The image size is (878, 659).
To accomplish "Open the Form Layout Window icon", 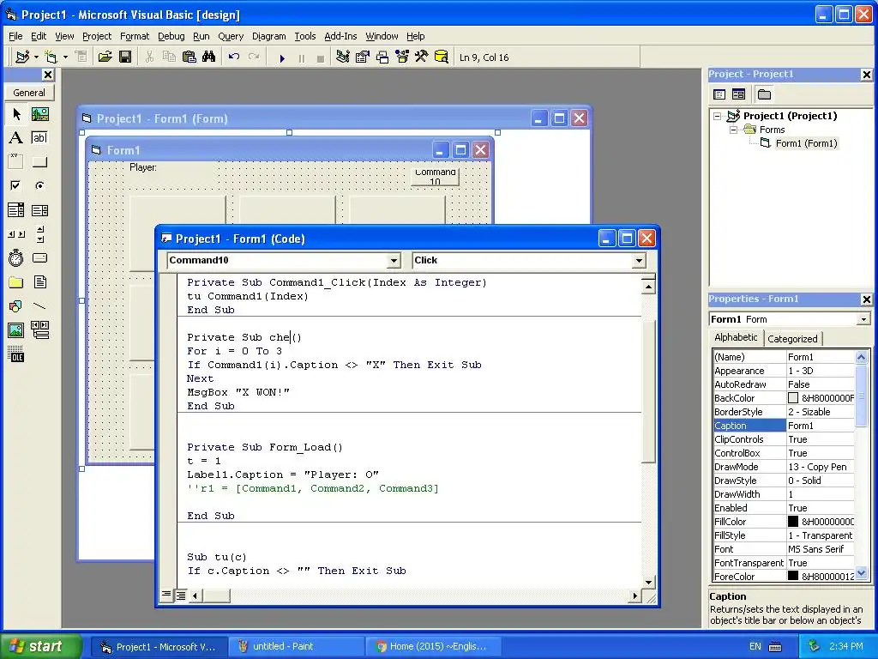I will click(x=382, y=57).
